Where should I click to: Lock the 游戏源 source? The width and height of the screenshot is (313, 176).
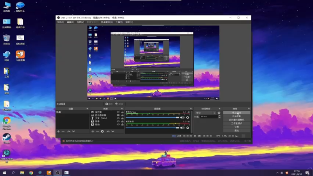click(x=122, y=112)
